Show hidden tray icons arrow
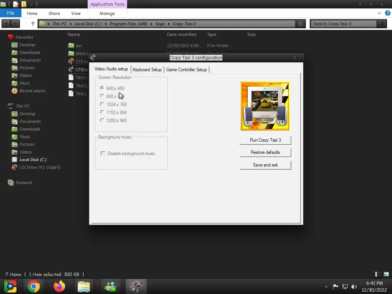Image resolution: width=392 pixels, height=294 pixels. pos(326,287)
